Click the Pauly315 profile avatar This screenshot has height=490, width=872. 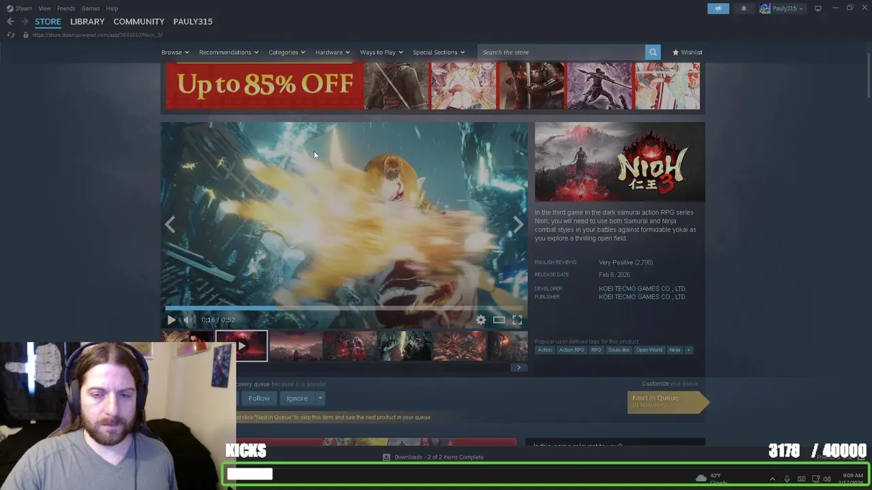(764, 8)
